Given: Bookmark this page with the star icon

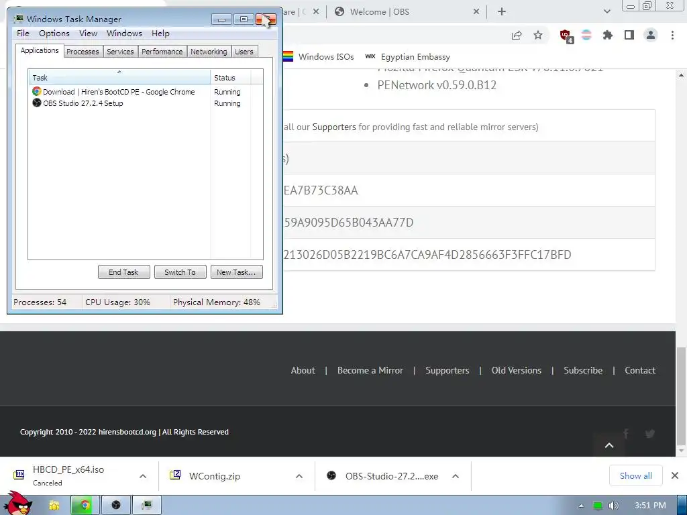Looking at the screenshot, I should [x=538, y=36].
